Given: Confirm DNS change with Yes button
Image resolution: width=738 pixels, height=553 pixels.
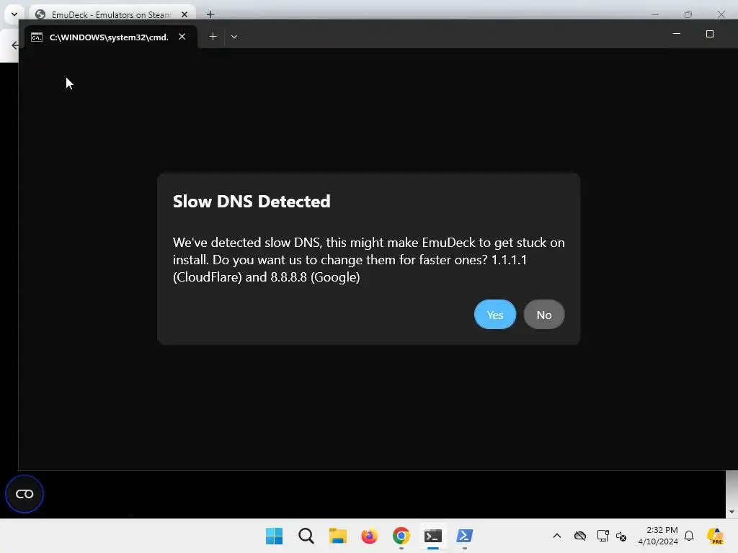Looking at the screenshot, I should [494, 315].
